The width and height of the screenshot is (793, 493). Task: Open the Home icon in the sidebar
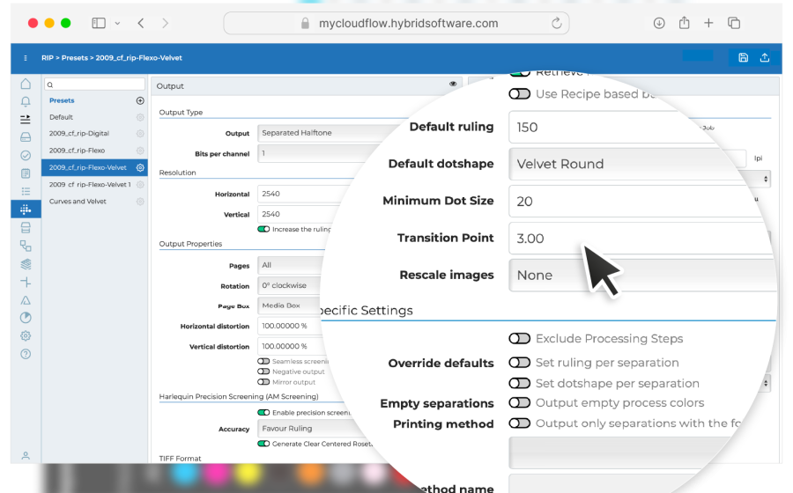point(26,84)
